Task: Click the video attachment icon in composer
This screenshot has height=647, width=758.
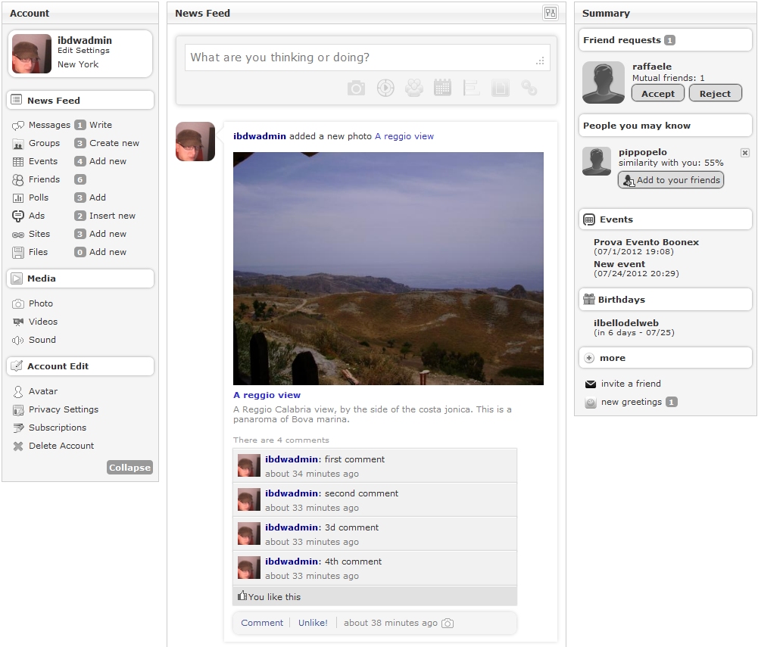Action: click(385, 89)
